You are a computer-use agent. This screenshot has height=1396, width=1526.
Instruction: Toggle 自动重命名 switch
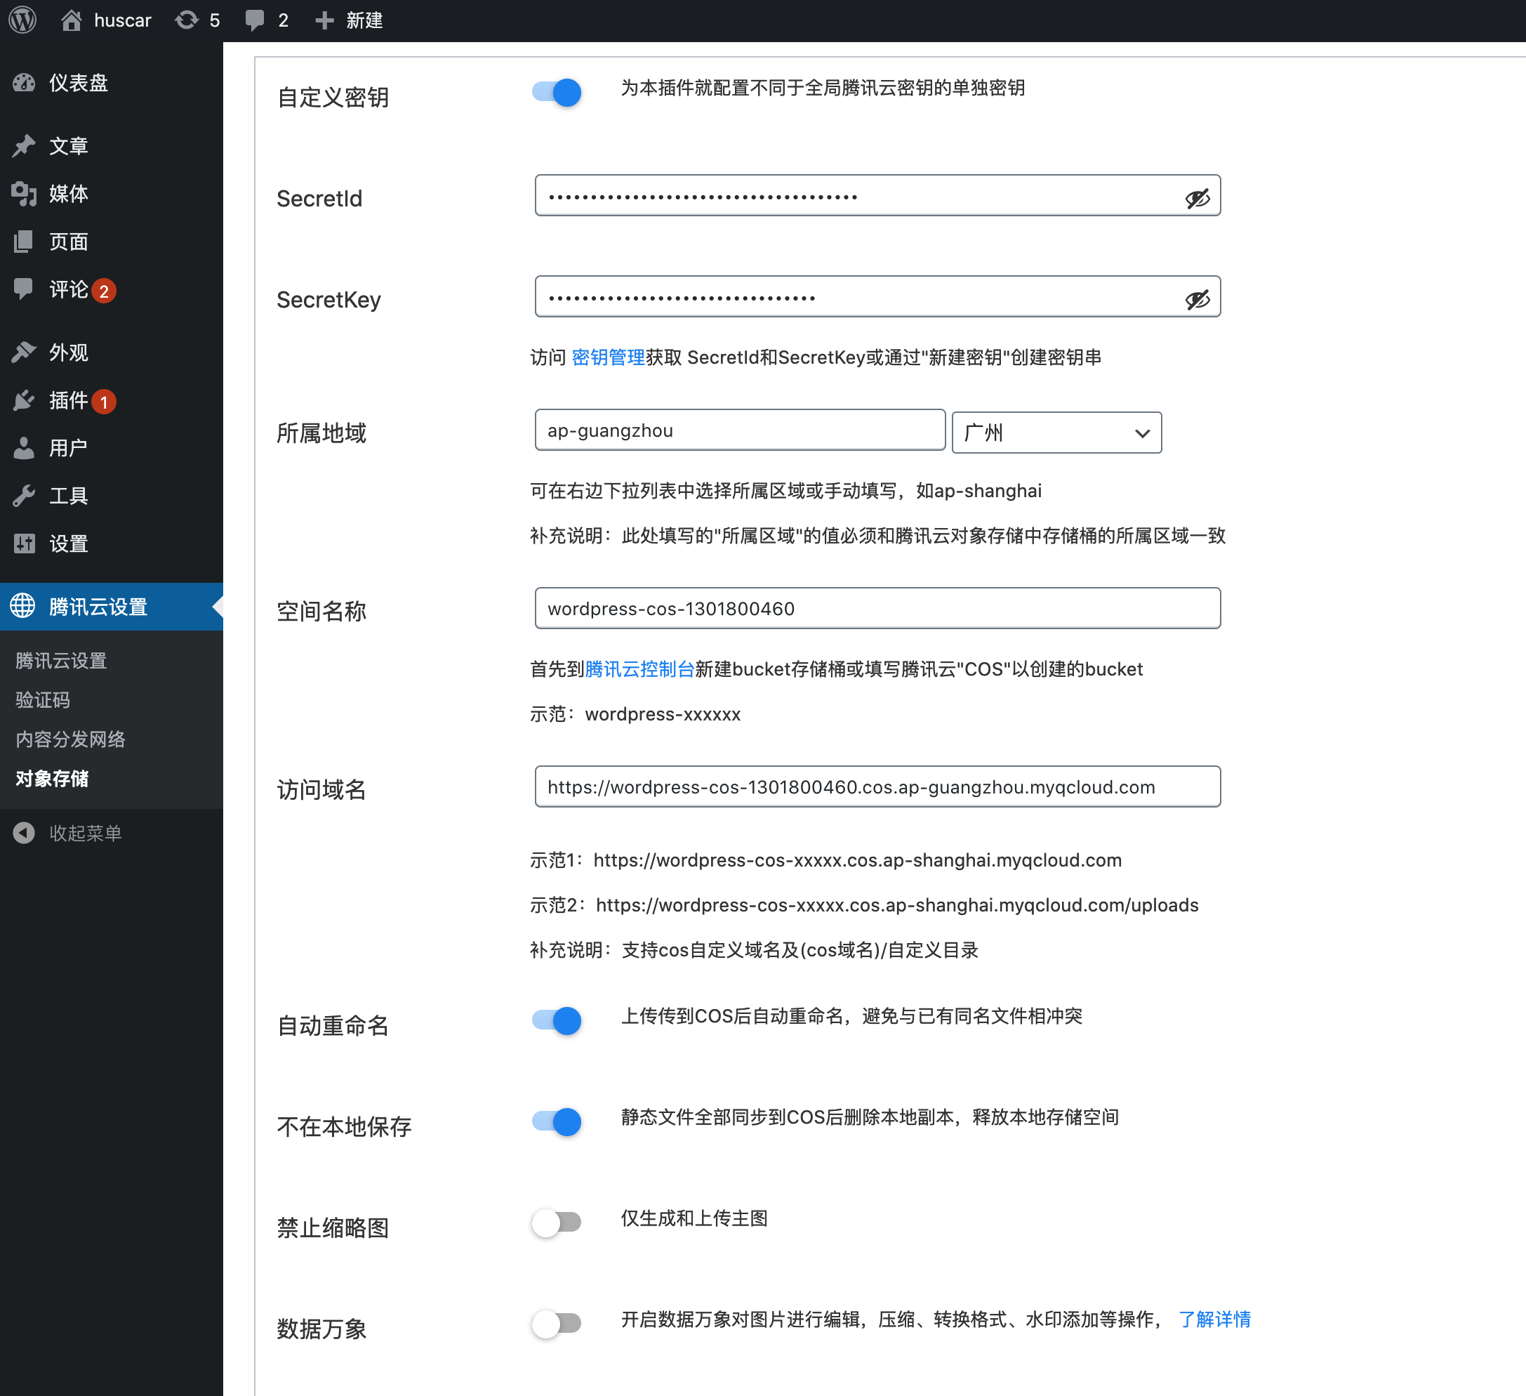557,1020
